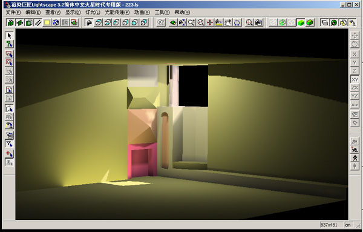Pick the Query Select question-mark tool

(x=9, y=44)
